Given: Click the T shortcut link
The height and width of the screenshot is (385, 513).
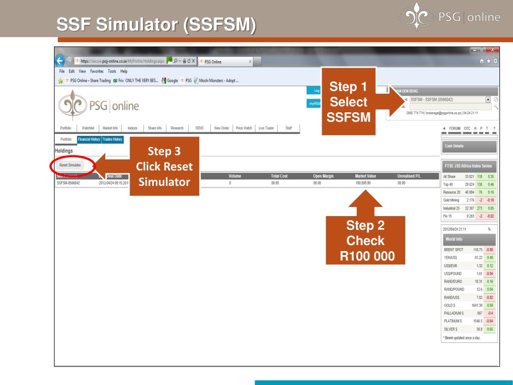Looking at the screenshot, I should point(487,128).
